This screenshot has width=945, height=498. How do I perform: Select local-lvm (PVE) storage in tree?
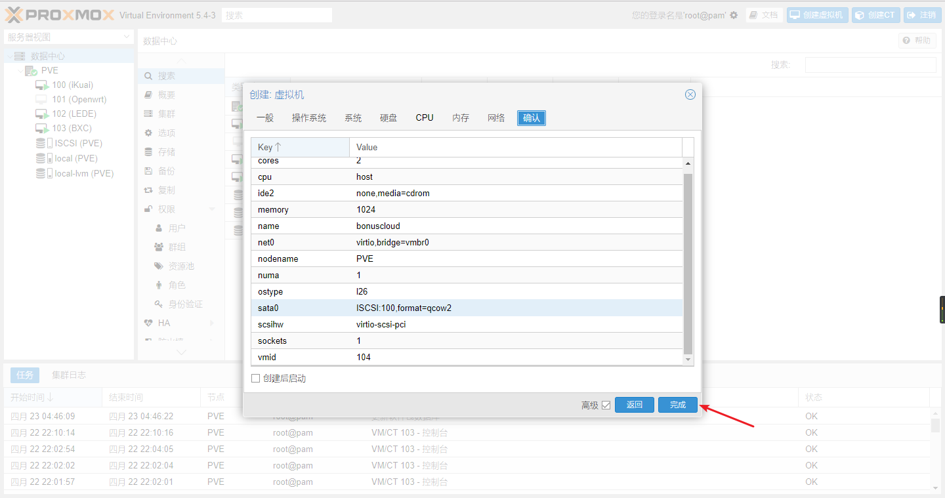point(83,173)
